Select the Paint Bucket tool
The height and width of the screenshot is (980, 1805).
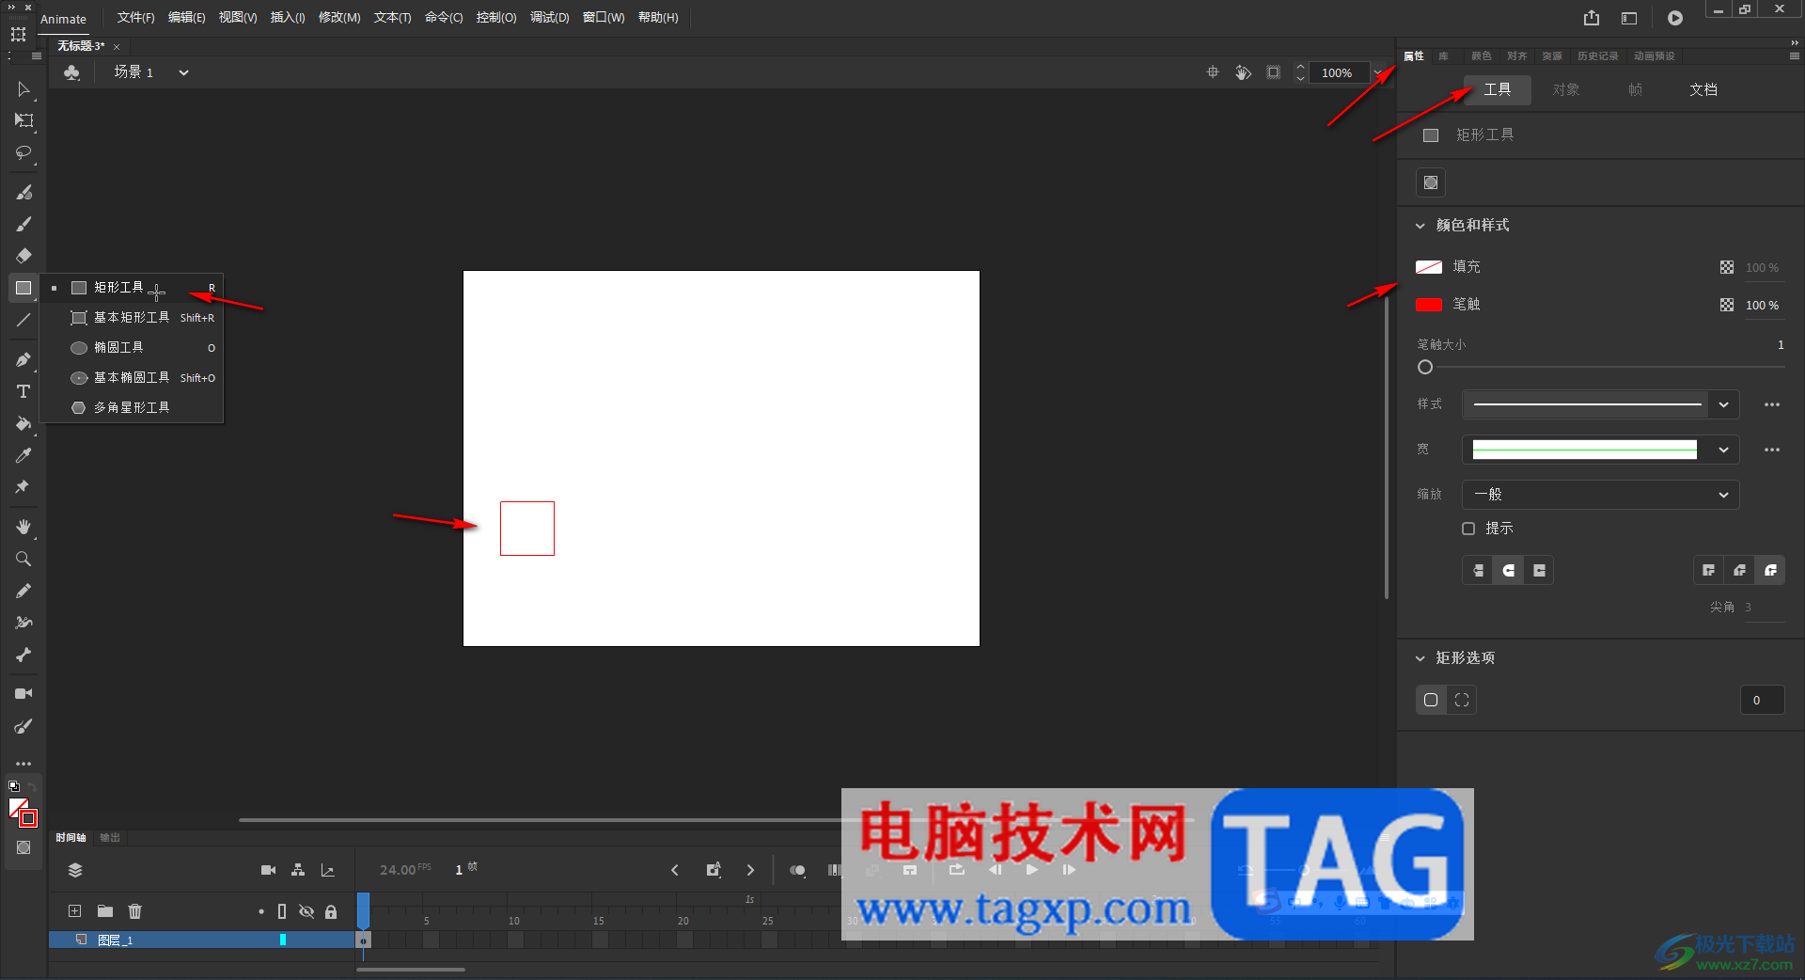pos(24,423)
